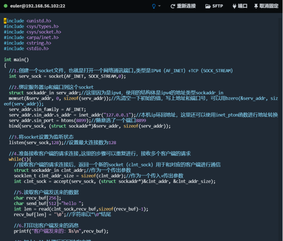Click the #include <arpa/inet.h> line
Viewport: 283px width, 241px height.
point(31,38)
